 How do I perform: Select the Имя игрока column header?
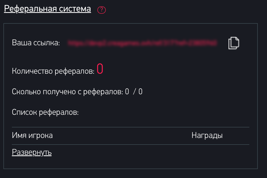pos(32,136)
